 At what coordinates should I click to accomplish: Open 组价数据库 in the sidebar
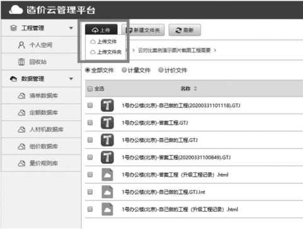click(41, 146)
